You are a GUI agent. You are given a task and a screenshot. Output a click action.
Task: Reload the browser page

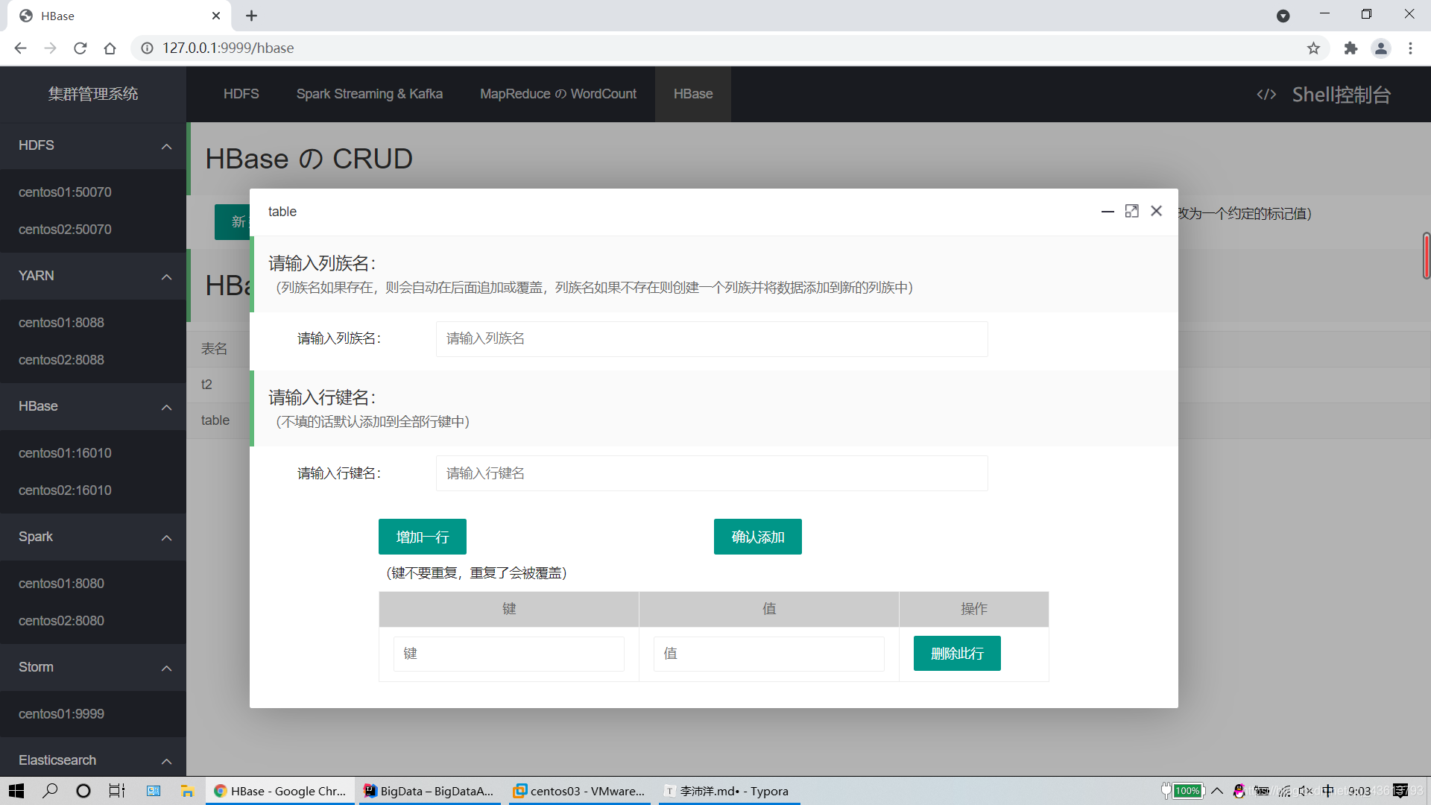[80, 48]
